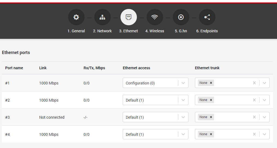
Task: Go to the Network step icon
Action: click(x=103, y=17)
